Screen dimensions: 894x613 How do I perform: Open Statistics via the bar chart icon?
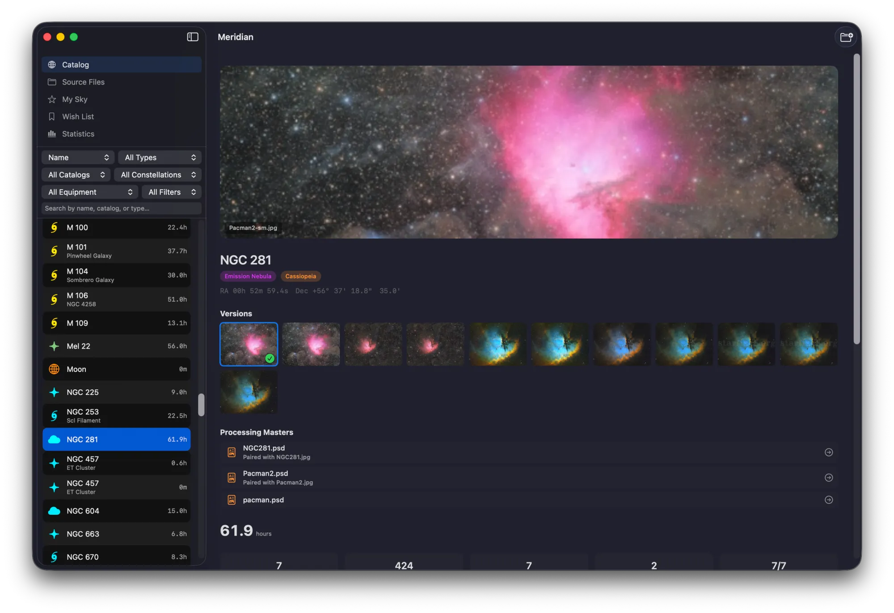click(52, 134)
